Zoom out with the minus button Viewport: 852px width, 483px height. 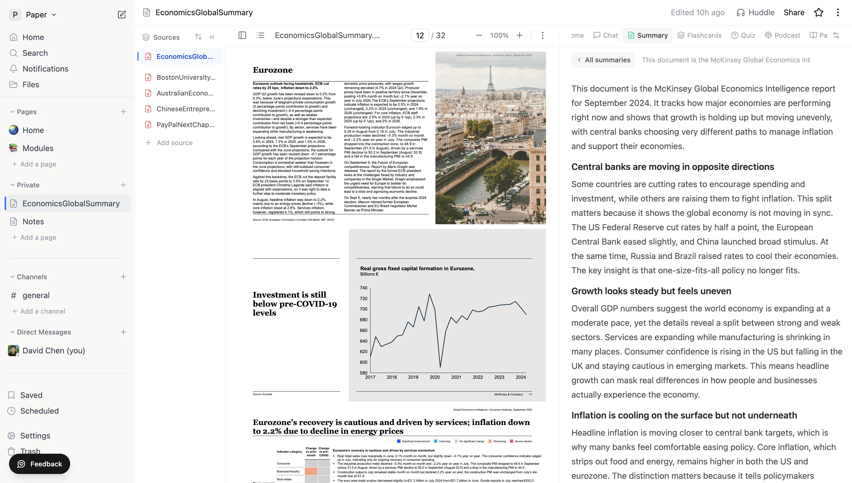click(479, 35)
